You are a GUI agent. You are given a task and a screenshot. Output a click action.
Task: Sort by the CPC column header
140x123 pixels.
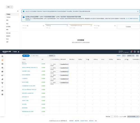click(102, 60)
